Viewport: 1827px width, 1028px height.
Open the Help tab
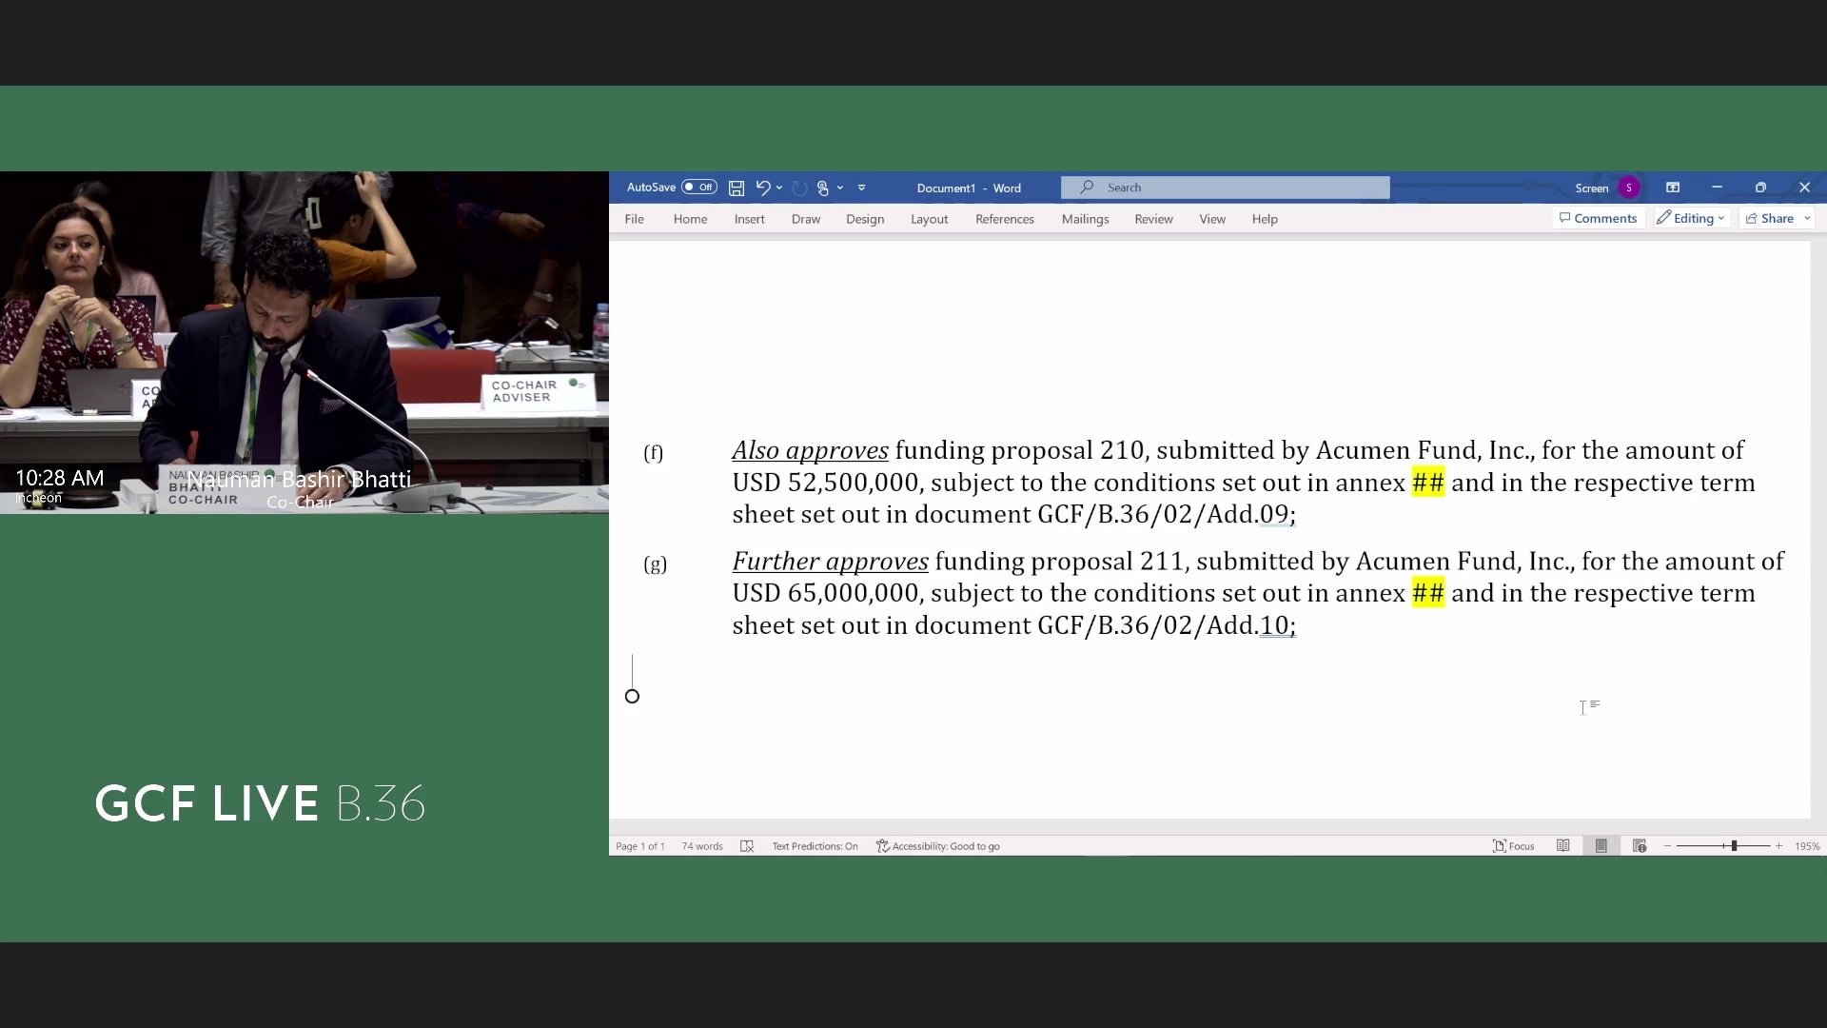(x=1265, y=219)
